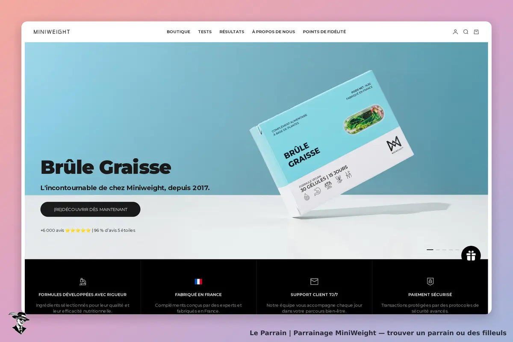The image size is (513, 342).
Task: Open the shopping cart icon
Action: pyautogui.click(x=476, y=32)
